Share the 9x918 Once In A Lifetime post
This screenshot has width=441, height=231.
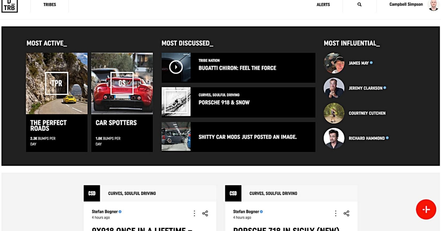click(205, 213)
